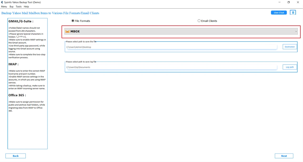
Task: Click the Live Chat button
Action: coord(279,13)
